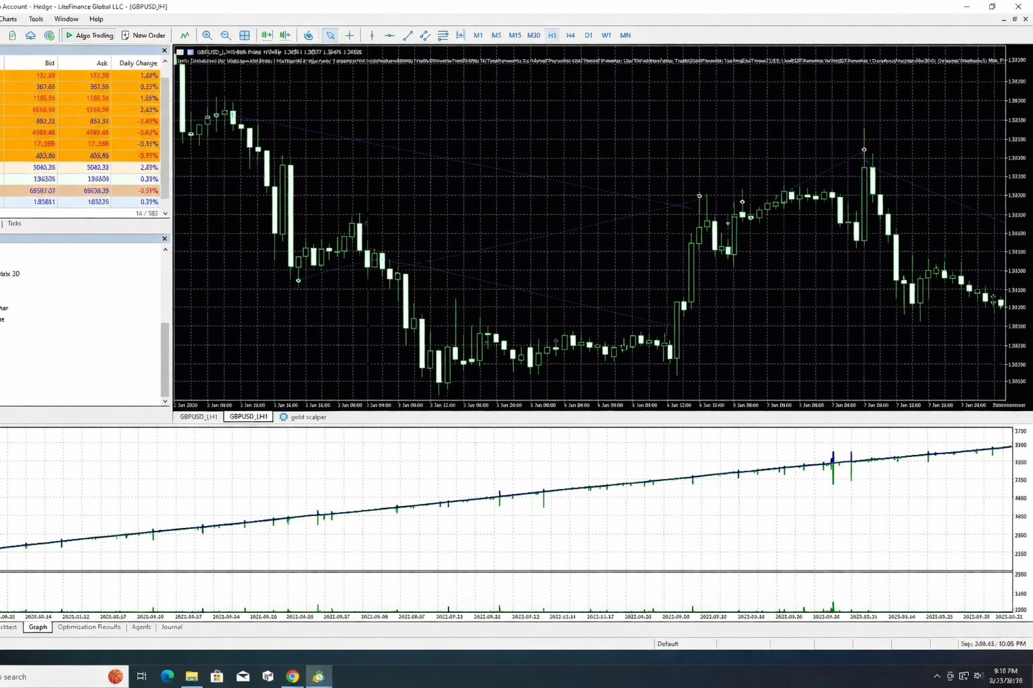Open the Market Watch toolbar icon
The image size is (1033, 688).
click(x=12, y=35)
